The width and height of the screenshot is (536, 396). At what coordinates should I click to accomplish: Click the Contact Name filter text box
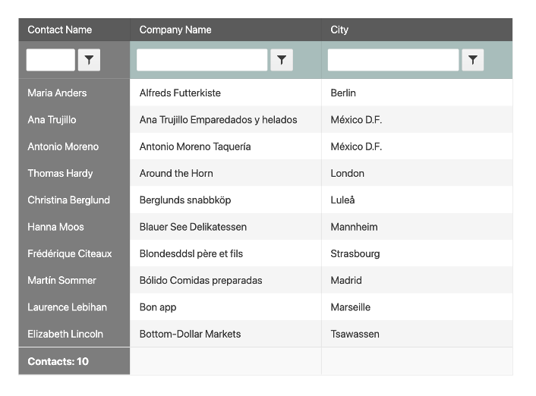(x=51, y=60)
